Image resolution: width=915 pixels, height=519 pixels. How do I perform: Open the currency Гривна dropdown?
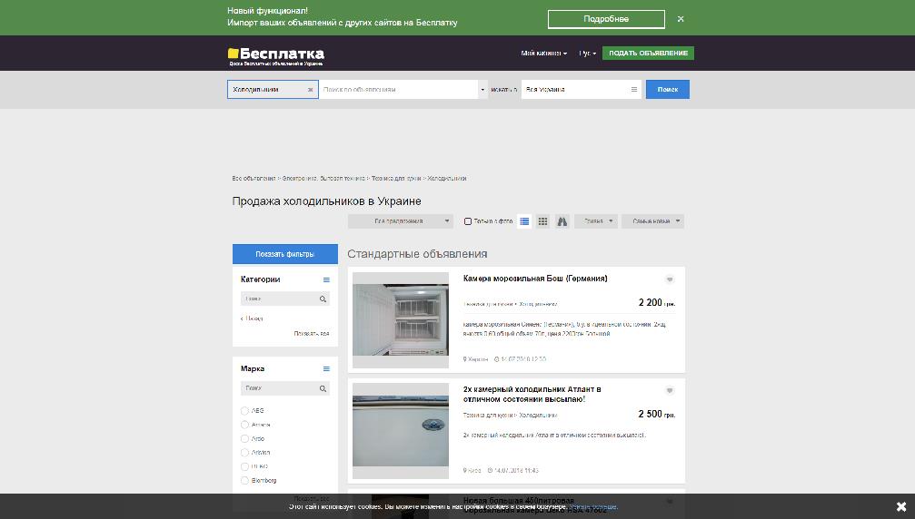pos(596,221)
